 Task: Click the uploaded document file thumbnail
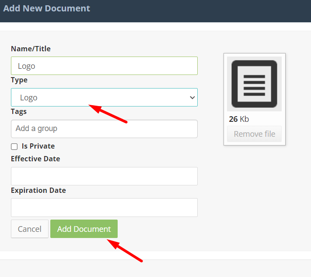click(x=254, y=84)
